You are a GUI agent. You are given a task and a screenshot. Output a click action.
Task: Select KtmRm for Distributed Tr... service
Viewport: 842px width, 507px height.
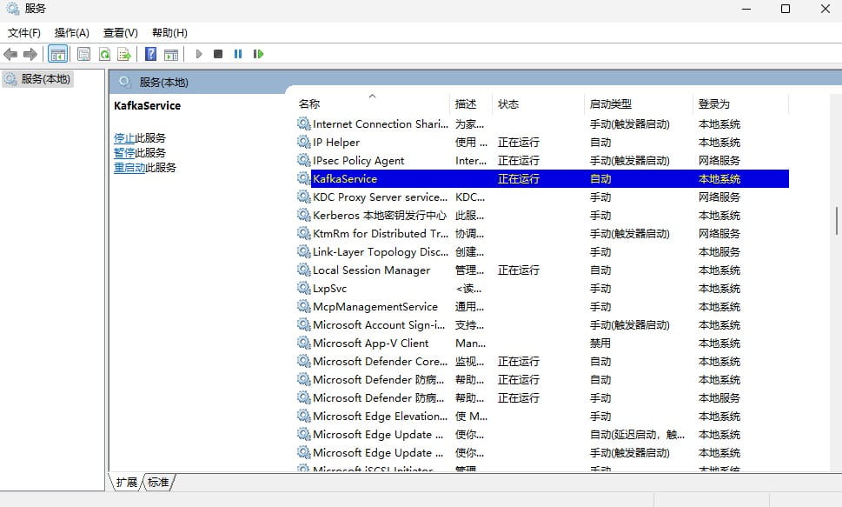pyautogui.click(x=543, y=233)
